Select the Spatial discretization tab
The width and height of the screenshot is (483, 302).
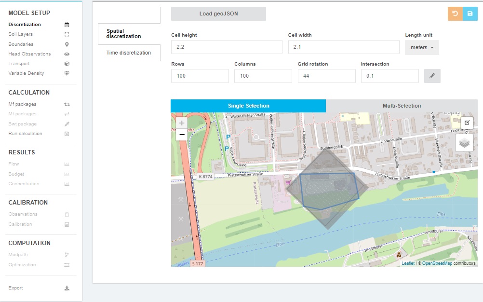[124, 33]
